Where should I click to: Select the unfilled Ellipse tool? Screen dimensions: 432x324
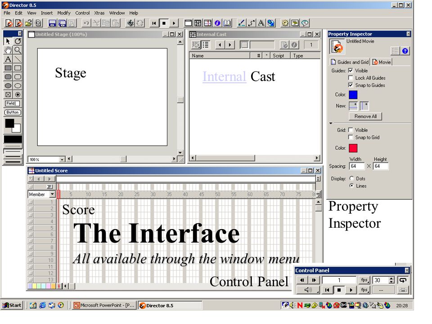(18, 85)
